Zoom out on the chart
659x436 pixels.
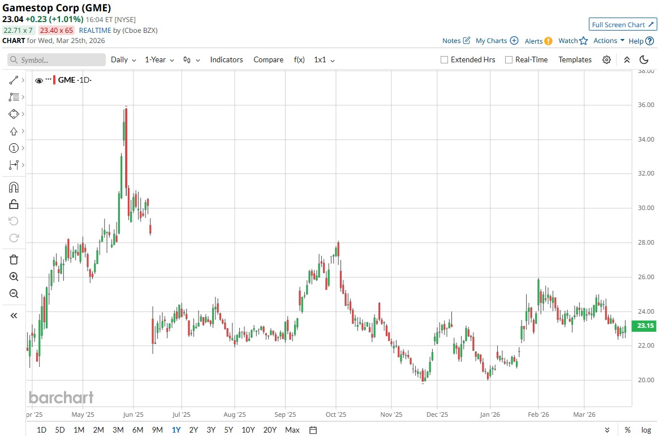(14, 294)
